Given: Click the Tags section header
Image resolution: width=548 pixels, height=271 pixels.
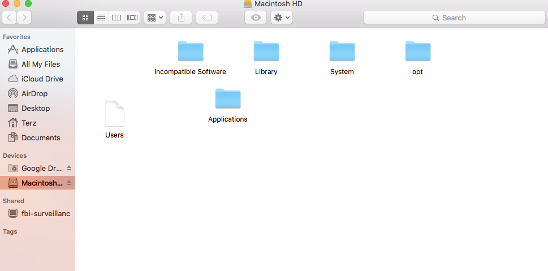Looking at the screenshot, I should pos(10,231).
